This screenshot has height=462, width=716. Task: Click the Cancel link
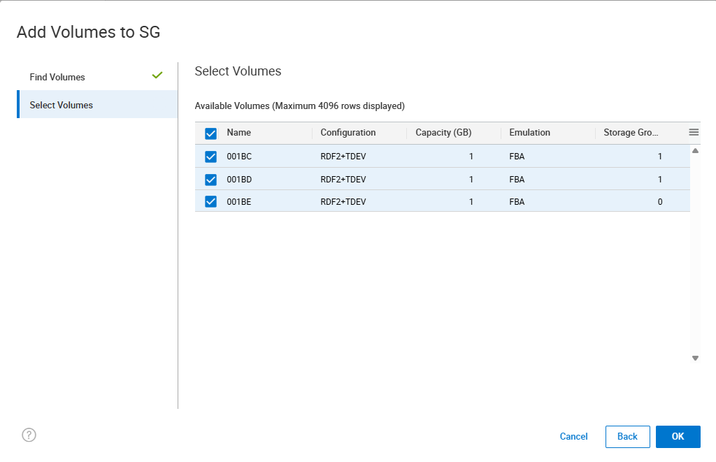coord(573,436)
